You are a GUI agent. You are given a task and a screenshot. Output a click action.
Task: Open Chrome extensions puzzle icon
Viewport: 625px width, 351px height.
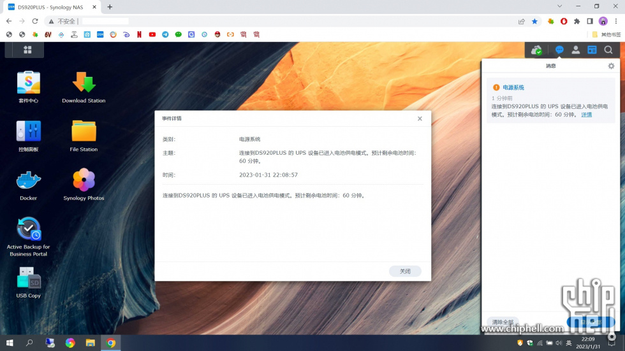click(577, 22)
